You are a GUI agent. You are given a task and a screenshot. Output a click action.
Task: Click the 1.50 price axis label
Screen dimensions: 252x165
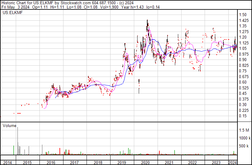(x=243, y=15)
